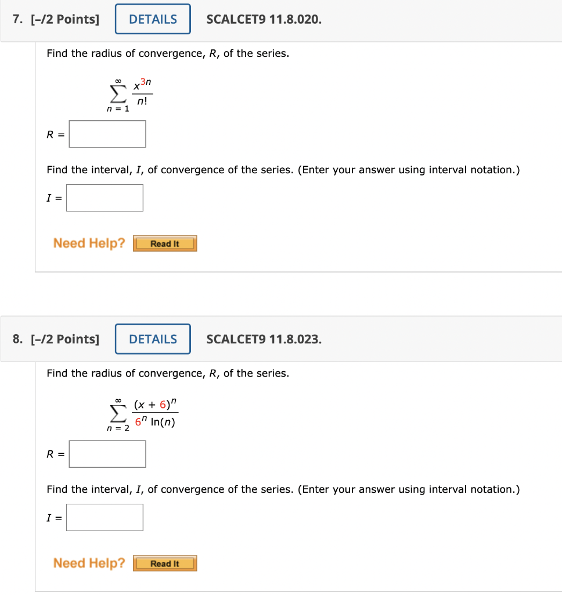The width and height of the screenshot is (562, 595).
Task: Select the SCALCET9 11.8.020 reference label
Action: (x=264, y=19)
